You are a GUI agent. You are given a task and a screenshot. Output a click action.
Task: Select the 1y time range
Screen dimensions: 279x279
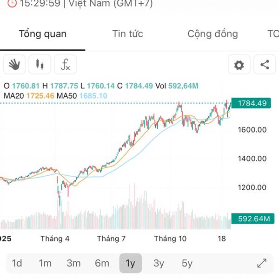coord(130,263)
